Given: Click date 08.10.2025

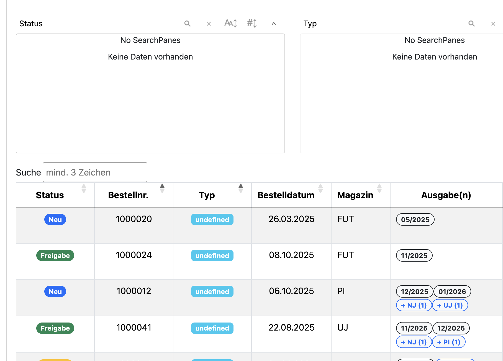Looking at the screenshot, I should click(x=291, y=255).
